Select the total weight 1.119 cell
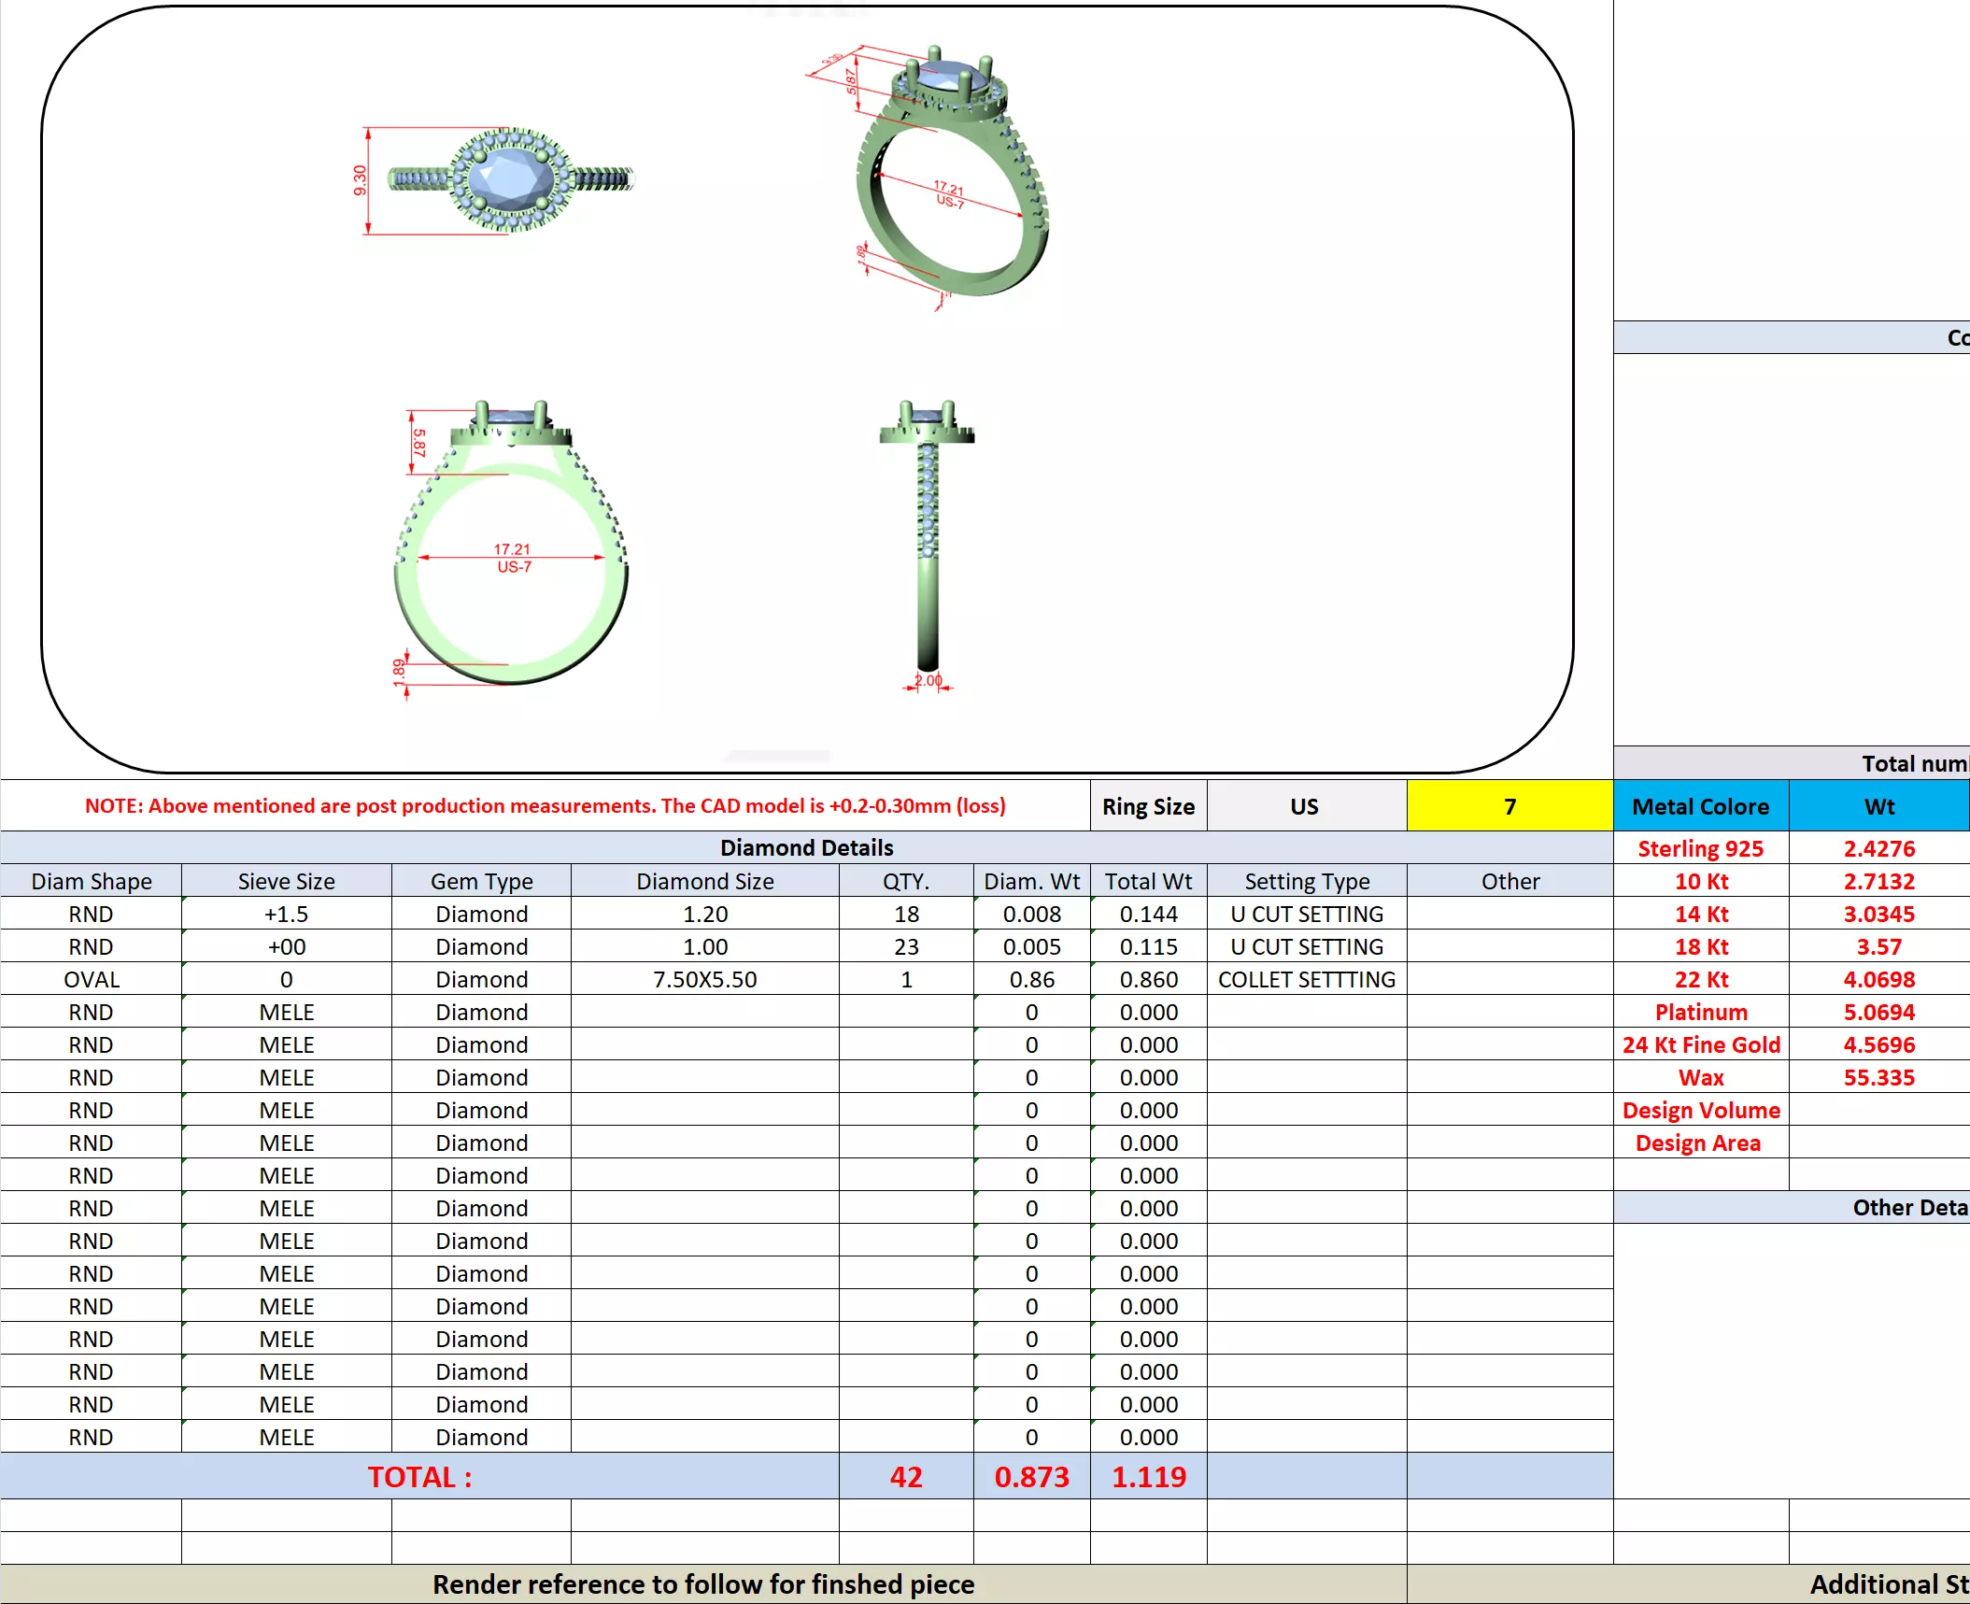This screenshot has height=1604, width=1970. point(1148,1476)
